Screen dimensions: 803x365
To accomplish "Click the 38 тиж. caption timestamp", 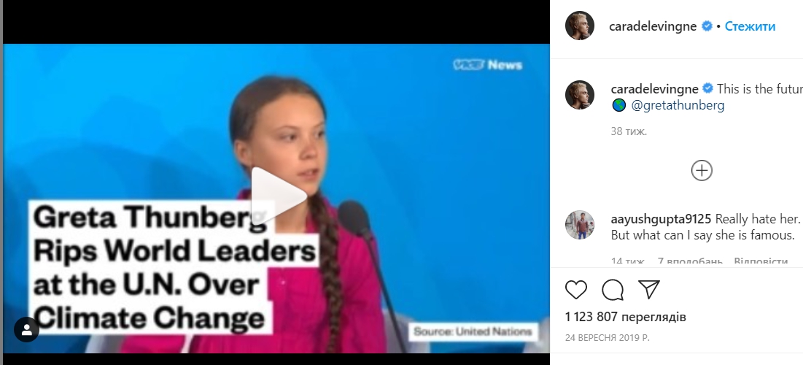I will pos(629,131).
